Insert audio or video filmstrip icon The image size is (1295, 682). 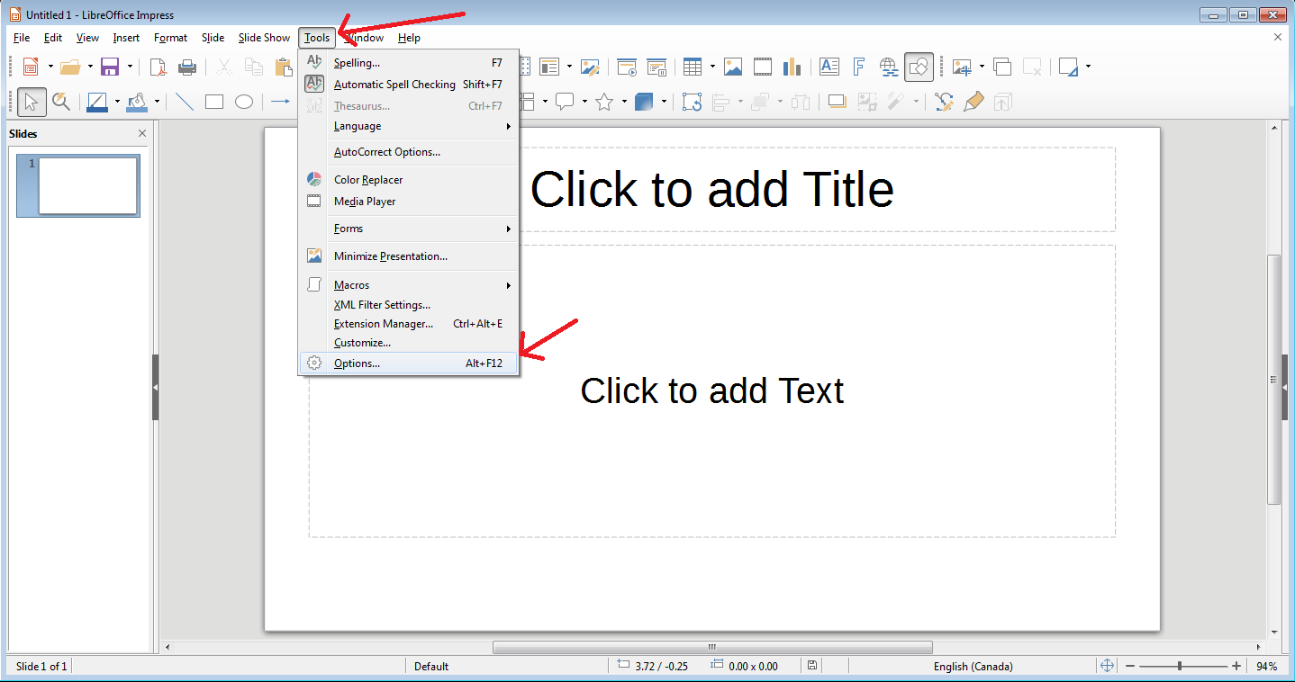tap(763, 67)
